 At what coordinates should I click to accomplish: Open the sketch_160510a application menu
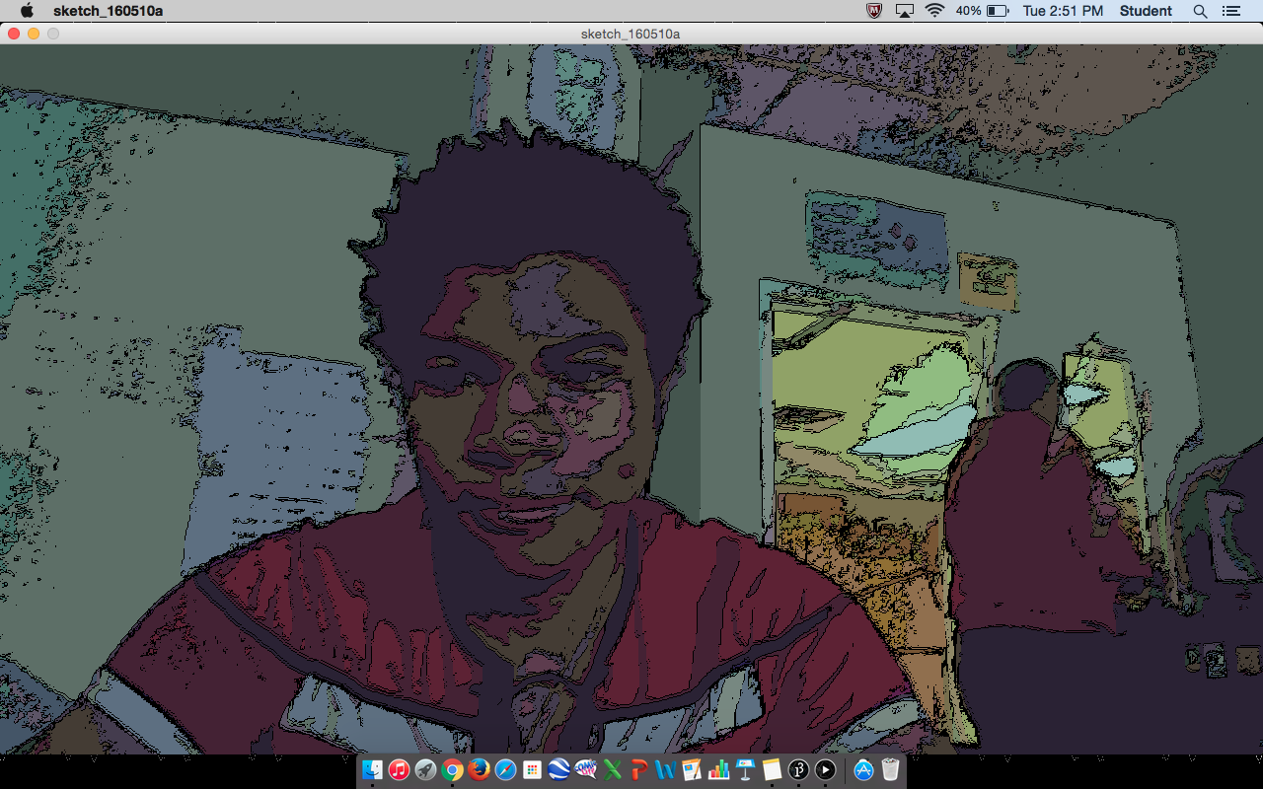pos(109,11)
